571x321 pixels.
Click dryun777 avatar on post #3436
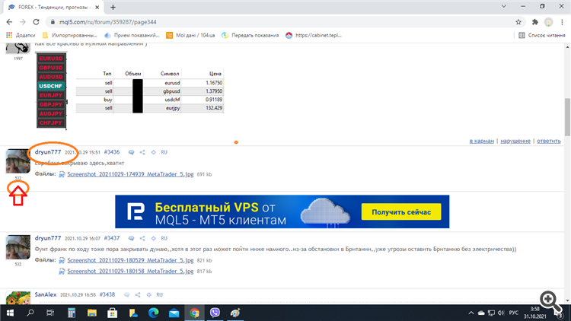click(18, 160)
